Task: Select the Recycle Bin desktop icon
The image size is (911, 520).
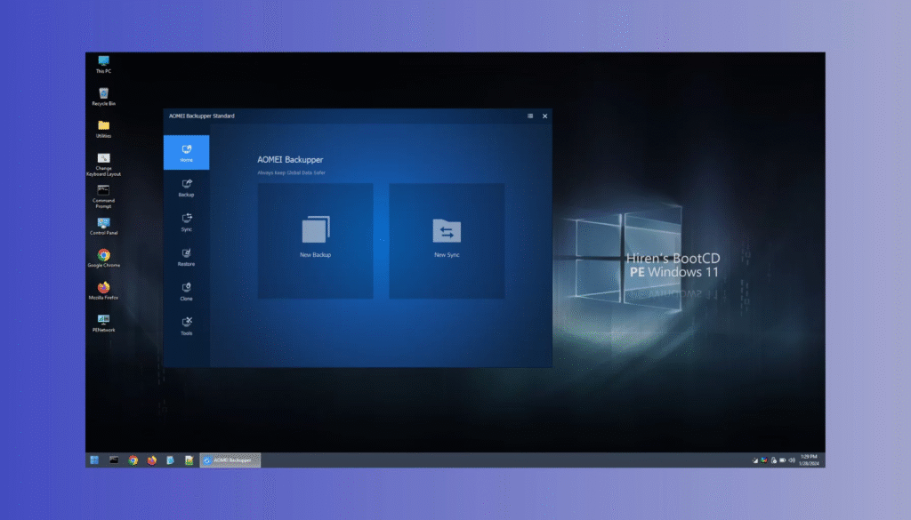Action: [x=103, y=95]
